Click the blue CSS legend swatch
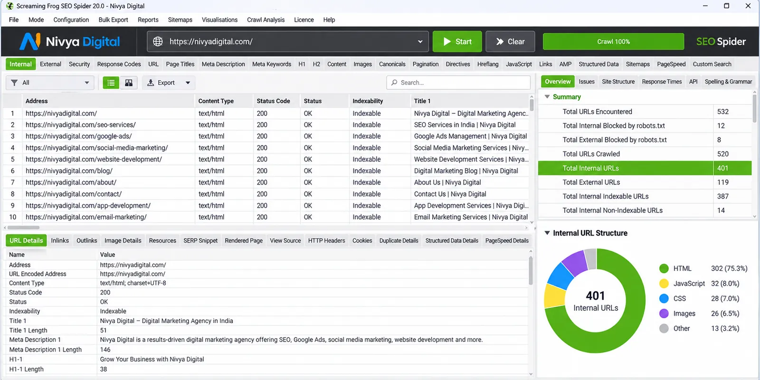This screenshot has width=760, height=380. [x=664, y=299]
